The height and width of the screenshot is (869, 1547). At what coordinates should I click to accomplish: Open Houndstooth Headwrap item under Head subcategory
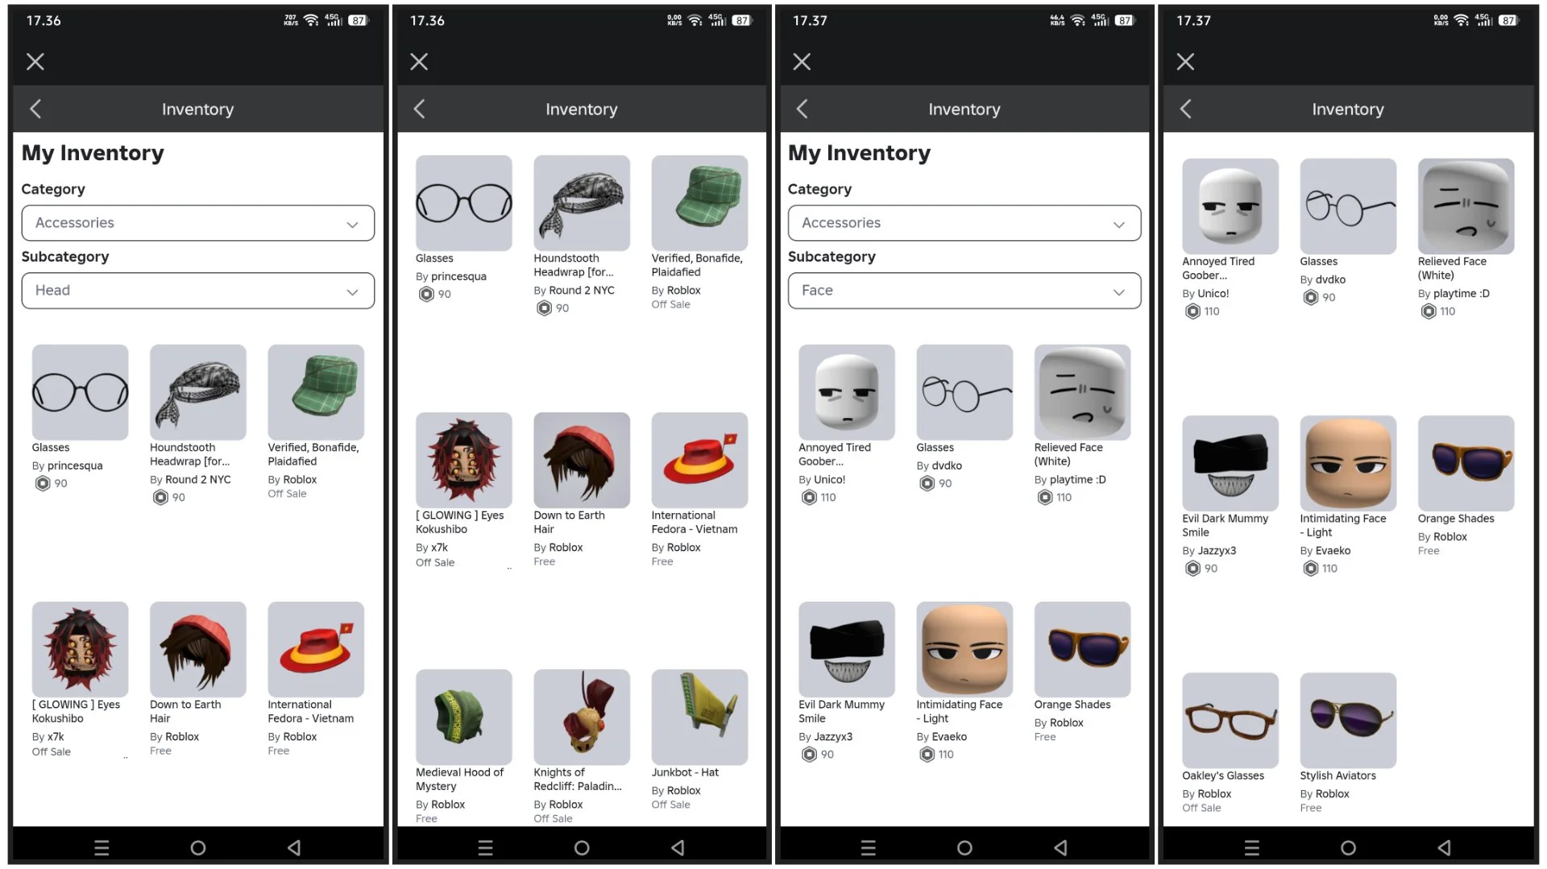pos(197,392)
